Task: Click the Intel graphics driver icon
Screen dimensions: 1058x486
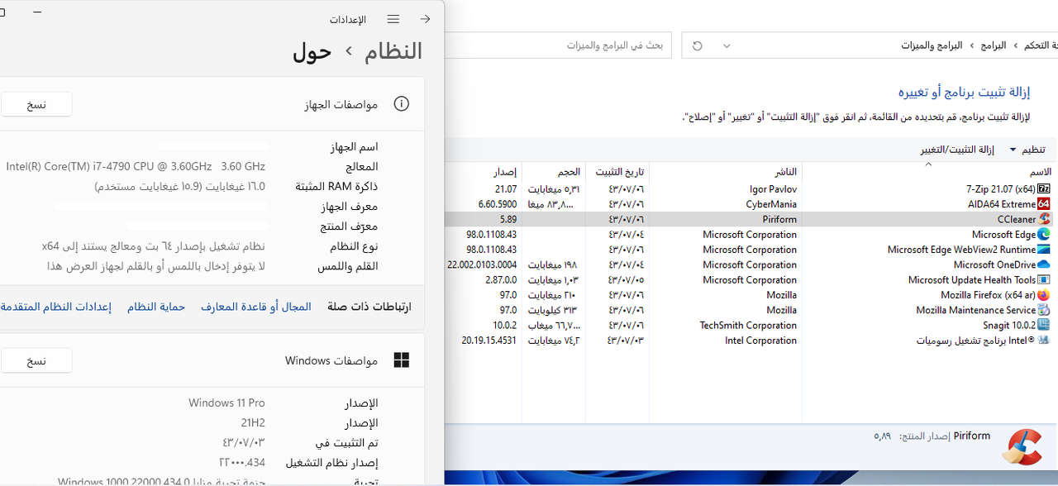Action: (x=1044, y=341)
